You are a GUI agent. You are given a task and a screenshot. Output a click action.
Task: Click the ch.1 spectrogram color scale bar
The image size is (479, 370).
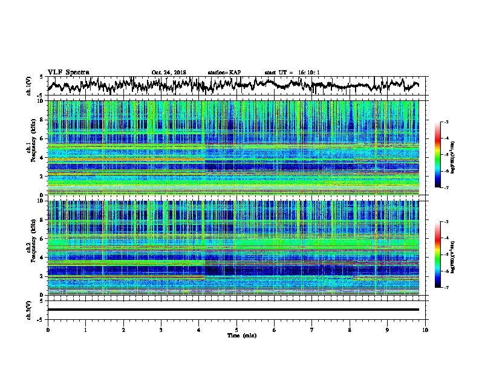click(438, 155)
